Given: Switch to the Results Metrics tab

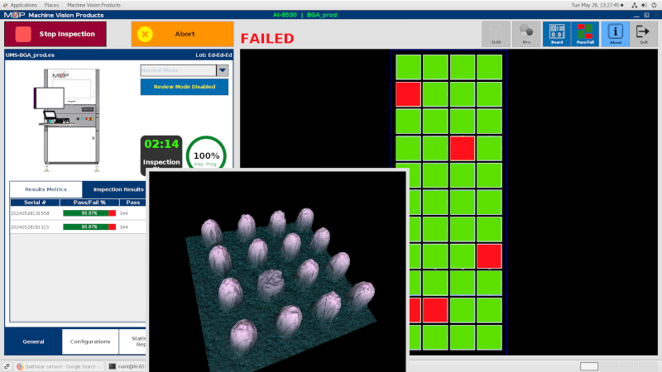Looking at the screenshot, I should (46, 189).
